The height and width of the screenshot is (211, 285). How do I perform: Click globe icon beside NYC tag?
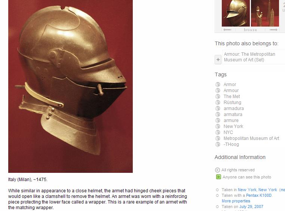click(218, 132)
